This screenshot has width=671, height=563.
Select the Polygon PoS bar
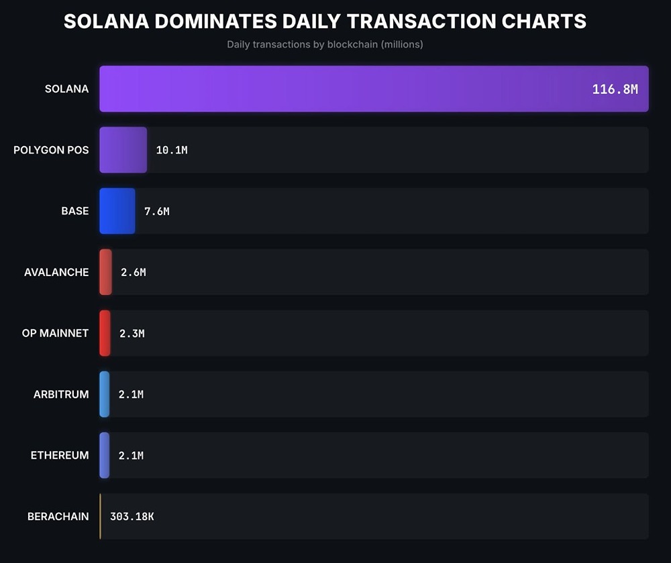pyautogui.click(x=123, y=149)
